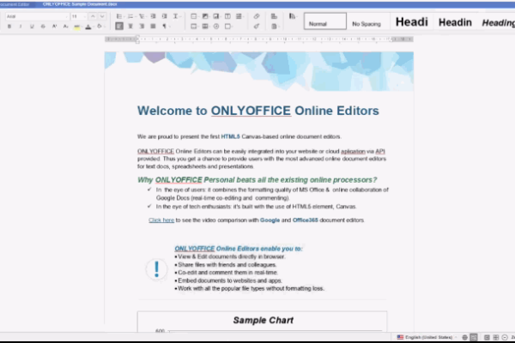Add a hyperlink
Image resolution: width=515 pixels, height=343 pixels.
(257, 16)
